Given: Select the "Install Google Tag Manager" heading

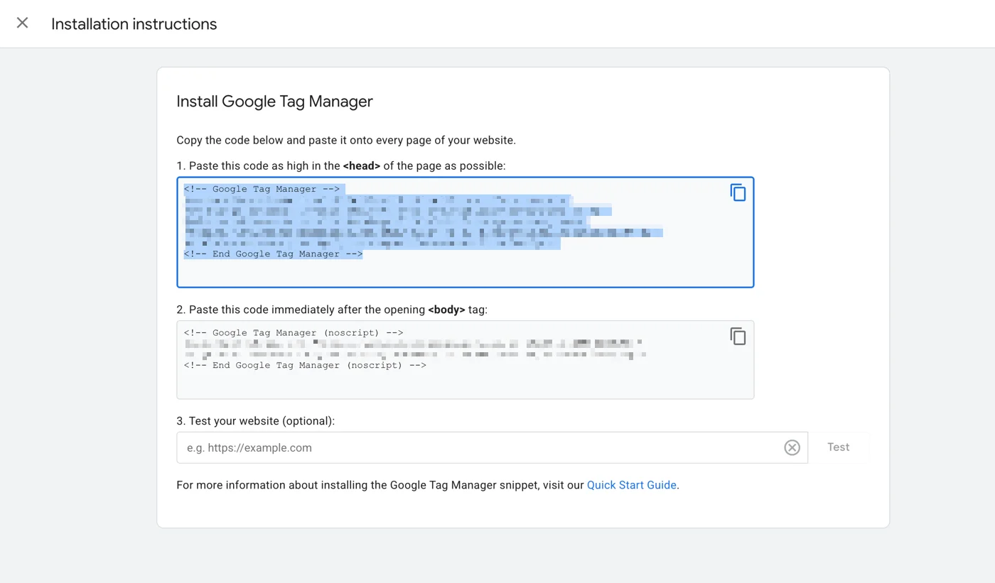Looking at the screenshot, I should (274, 102).
